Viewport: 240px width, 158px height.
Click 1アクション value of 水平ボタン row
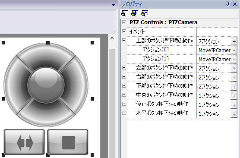(x=209, y=114)
